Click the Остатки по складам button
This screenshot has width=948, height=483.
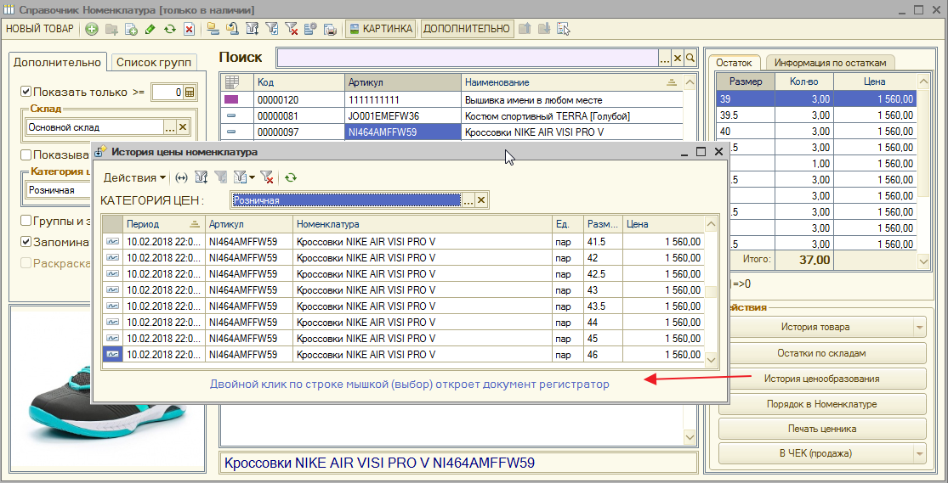[821, 353]
